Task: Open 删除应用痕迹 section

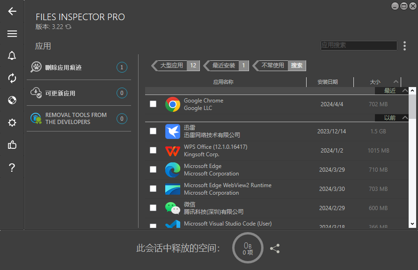Action: click(x=79, y=67)
